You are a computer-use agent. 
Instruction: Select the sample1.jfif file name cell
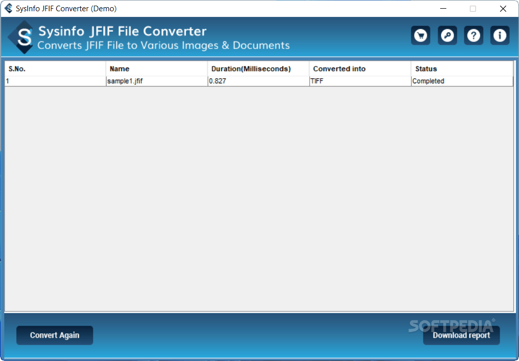157,81
